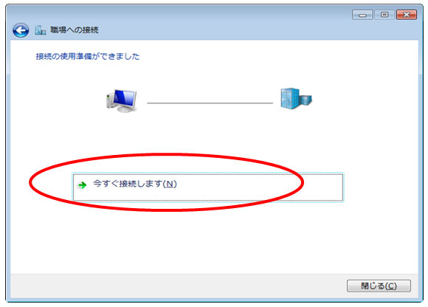
Task: Click the gray footer bar beside 閉じる
Action: pos(177,286)
